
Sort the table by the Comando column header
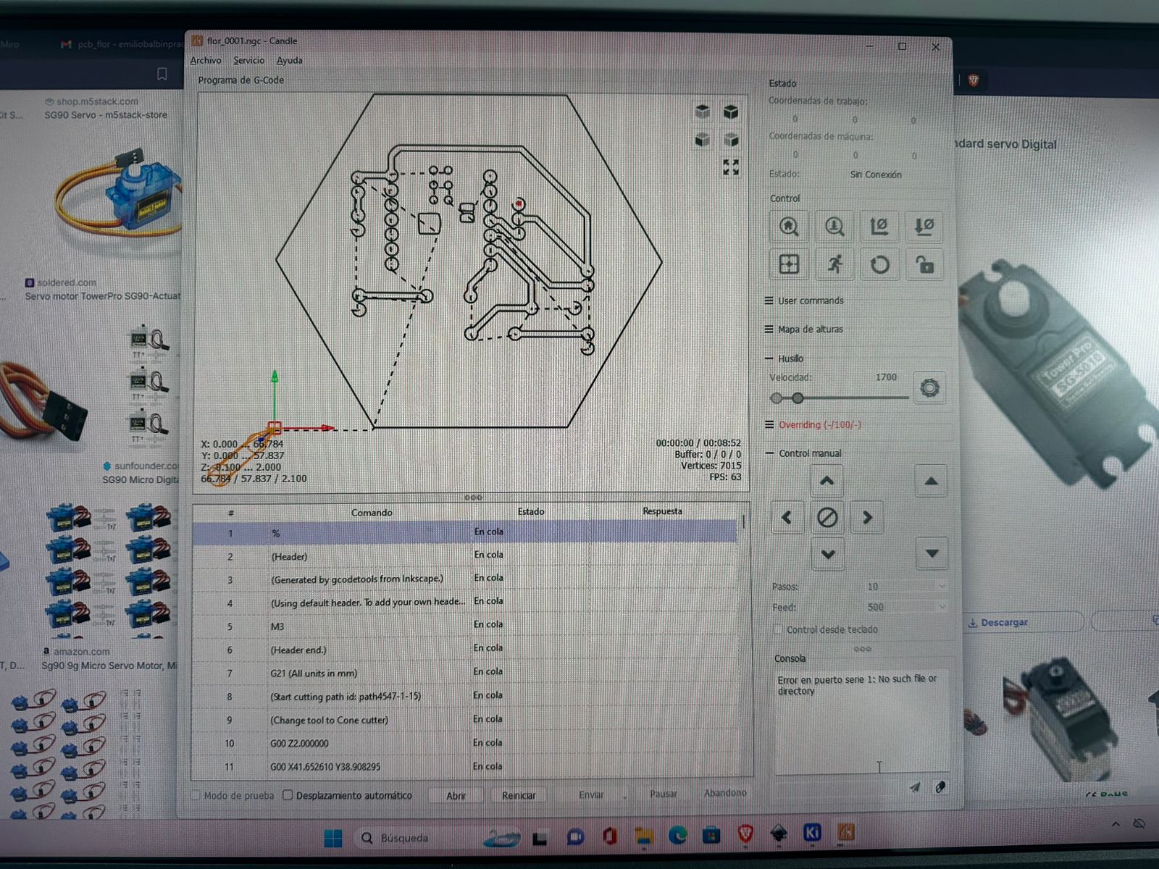tap(371, 513)
